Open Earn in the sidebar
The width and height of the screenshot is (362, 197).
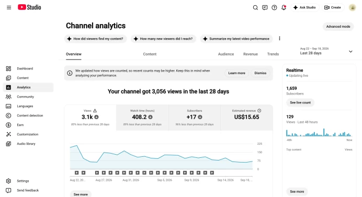[x=28, y=125]
